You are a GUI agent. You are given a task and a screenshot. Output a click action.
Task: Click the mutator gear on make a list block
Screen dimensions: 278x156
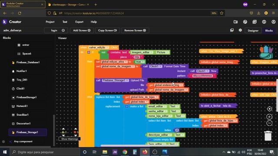[x=127, y=107]
